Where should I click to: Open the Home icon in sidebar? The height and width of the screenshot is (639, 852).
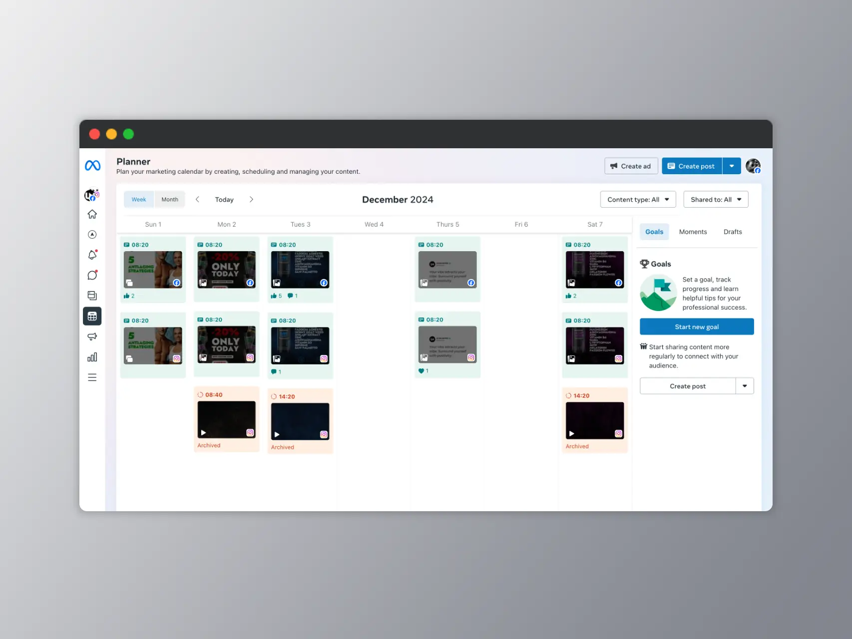(x=92, y=214)
